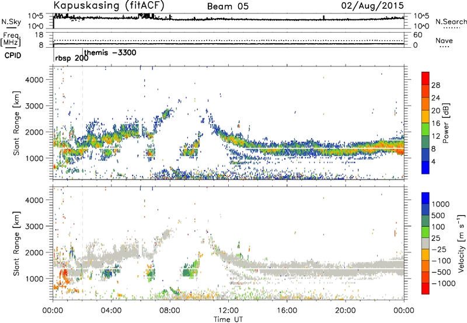Click the date '02/Aug/2015'
467x323 pixels.
pos(372,6)
